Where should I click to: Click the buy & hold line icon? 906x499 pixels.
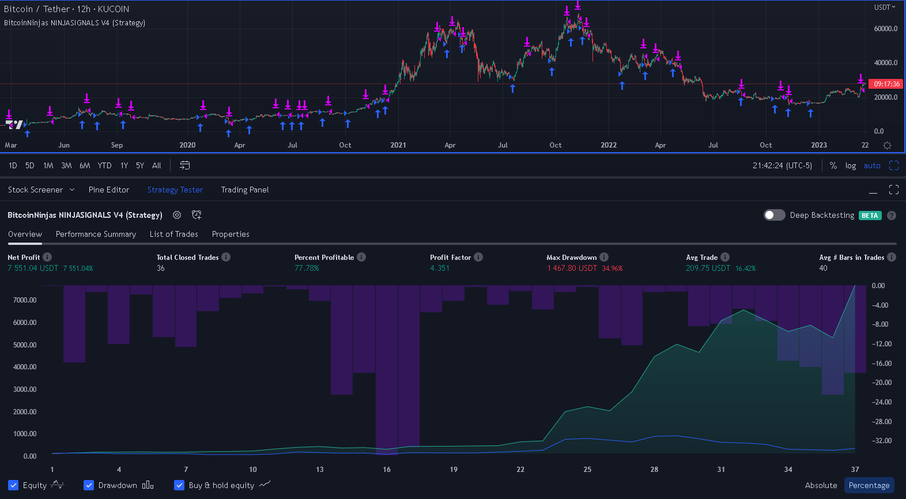[x=265, y=485]
